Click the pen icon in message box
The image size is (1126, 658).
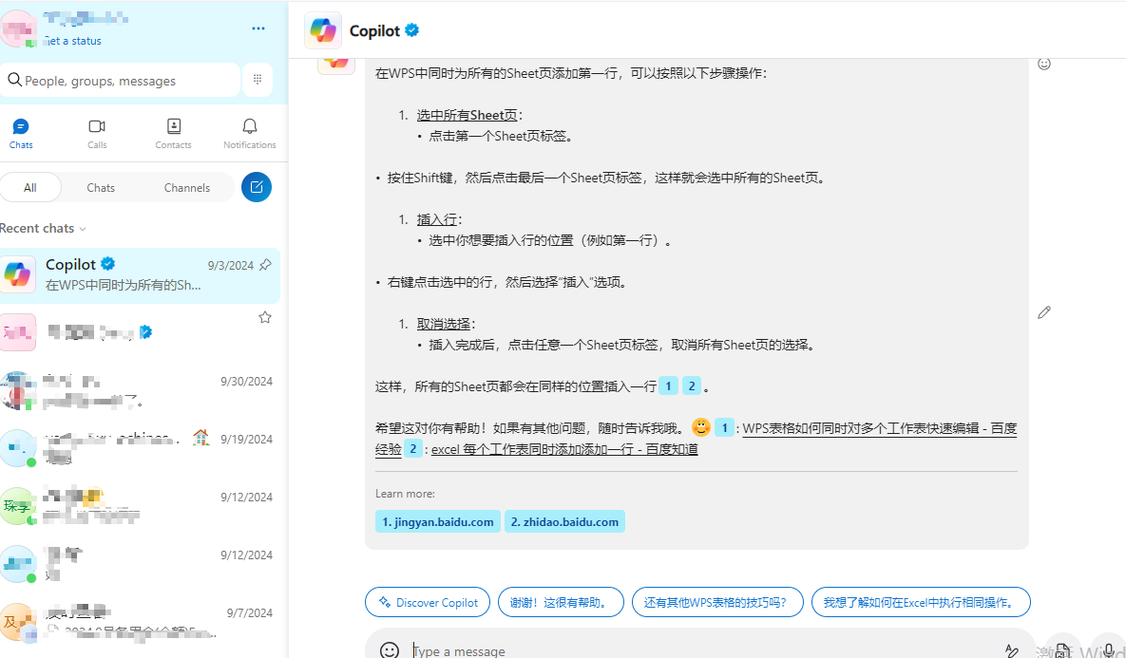tap(1011, 650)
